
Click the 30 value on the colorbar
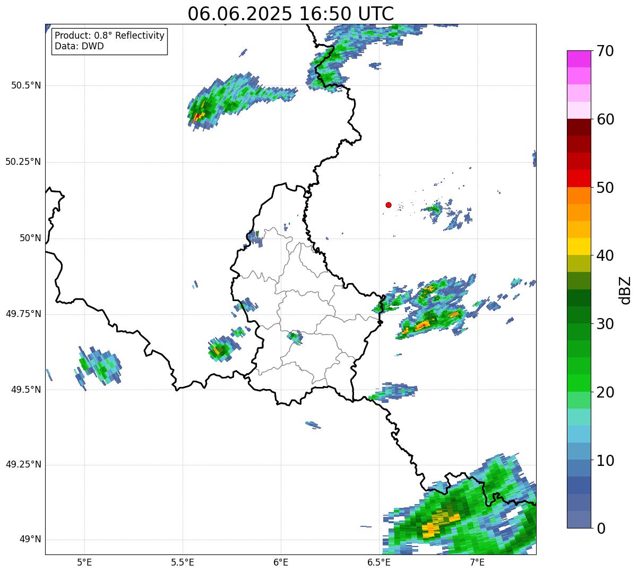point(605,324)
